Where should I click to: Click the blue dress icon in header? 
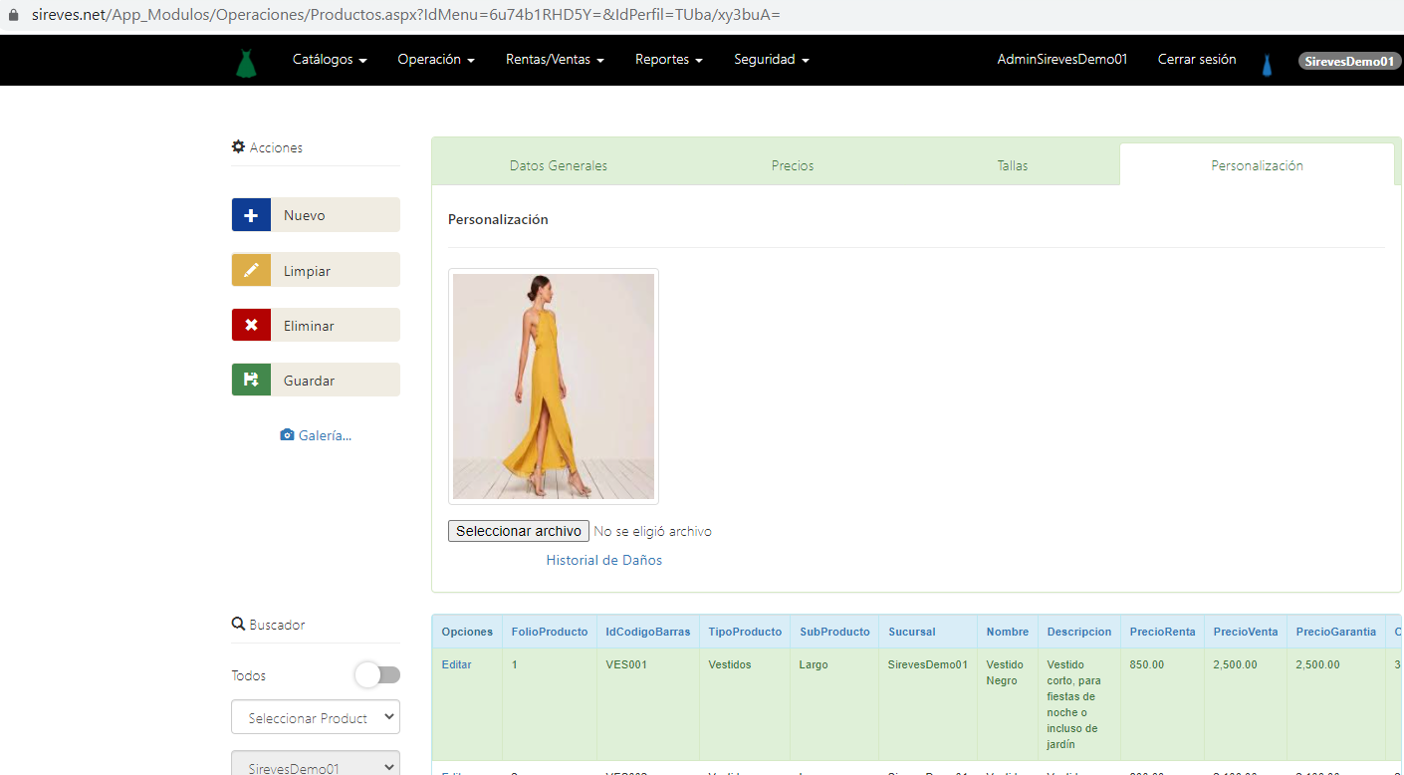[x=1267, y=66]
